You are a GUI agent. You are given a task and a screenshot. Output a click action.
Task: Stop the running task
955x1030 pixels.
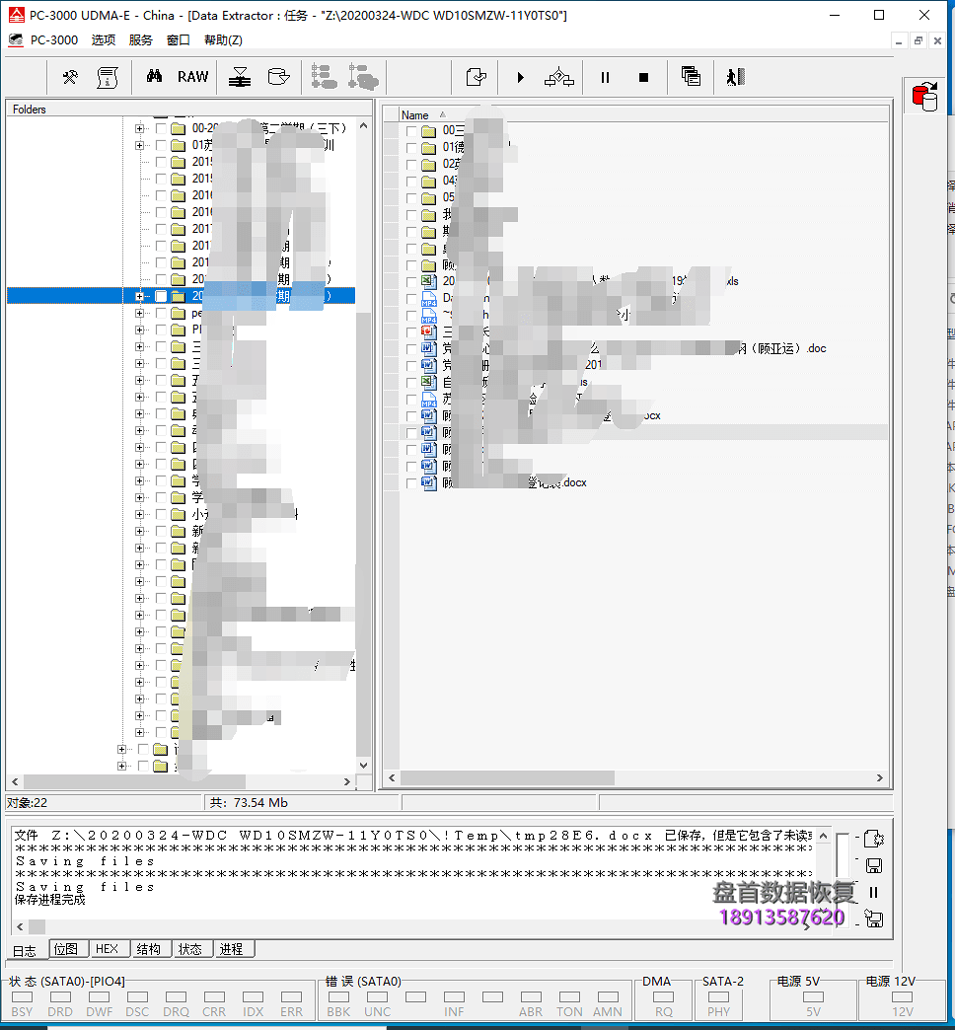tap(643, 78)
